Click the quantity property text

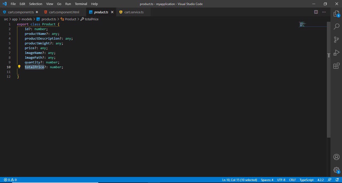[x=32, y=62]
